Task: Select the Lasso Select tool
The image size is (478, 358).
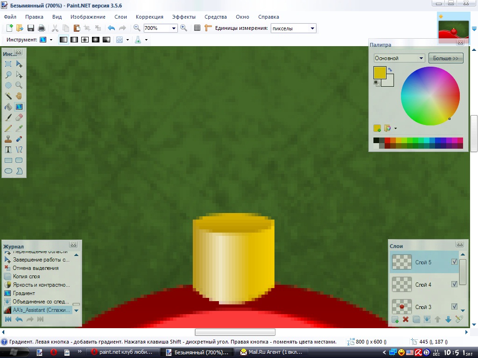Action: (8, 75)
